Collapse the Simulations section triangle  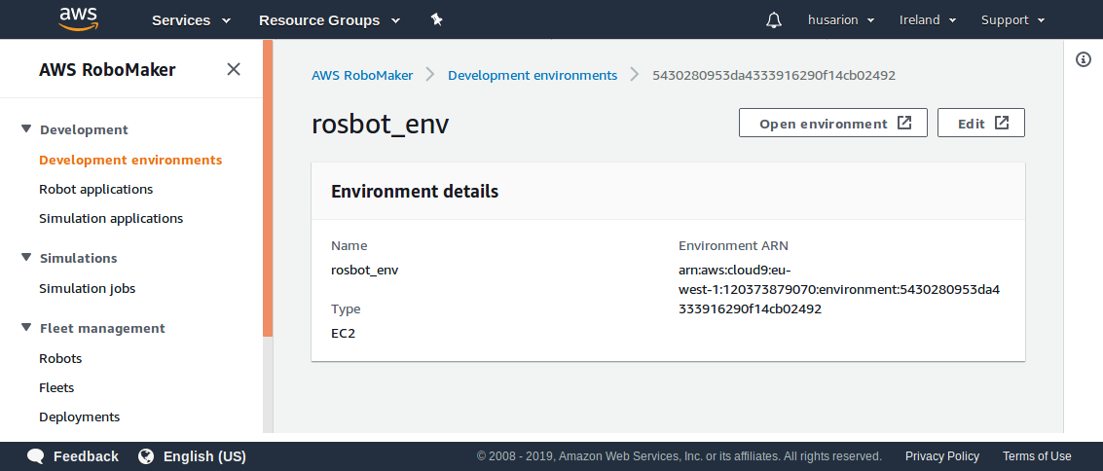click(26, 257)
